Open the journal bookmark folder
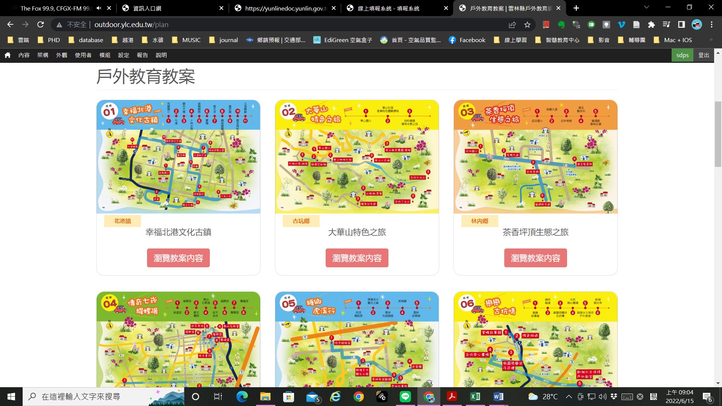The width and height of the screenshot is (722, 406). click(x=223, y=40)
